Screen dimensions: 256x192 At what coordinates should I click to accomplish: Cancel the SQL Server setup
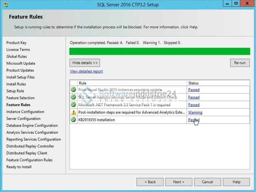(x=207, y=182)
